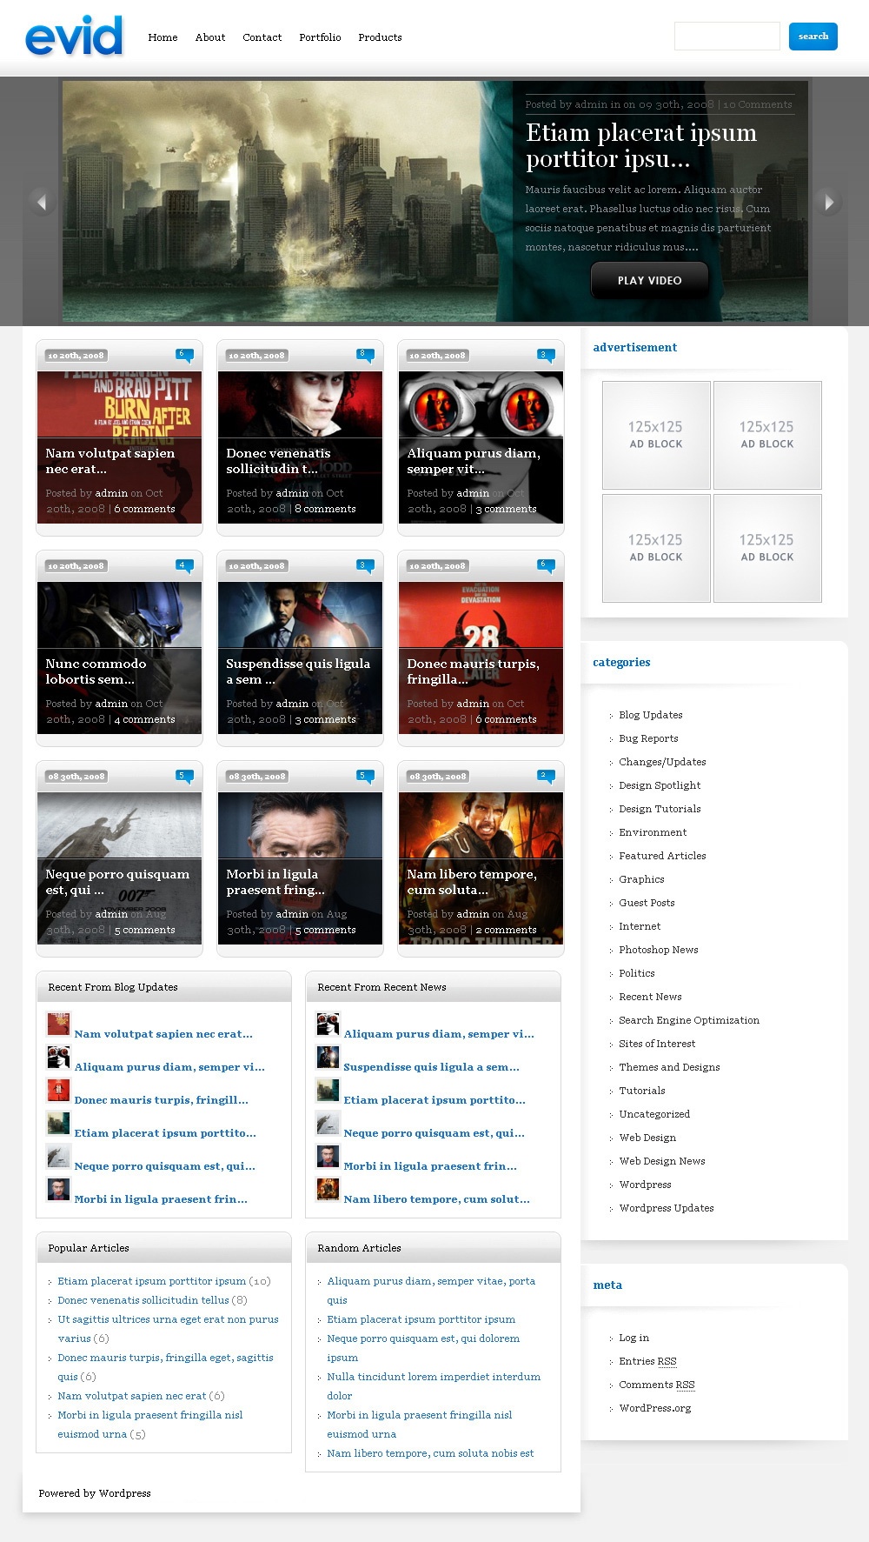The height and width of the screenshot is (1542, 869).
Task: Advance slider with the right arrow
Action: 828,202
